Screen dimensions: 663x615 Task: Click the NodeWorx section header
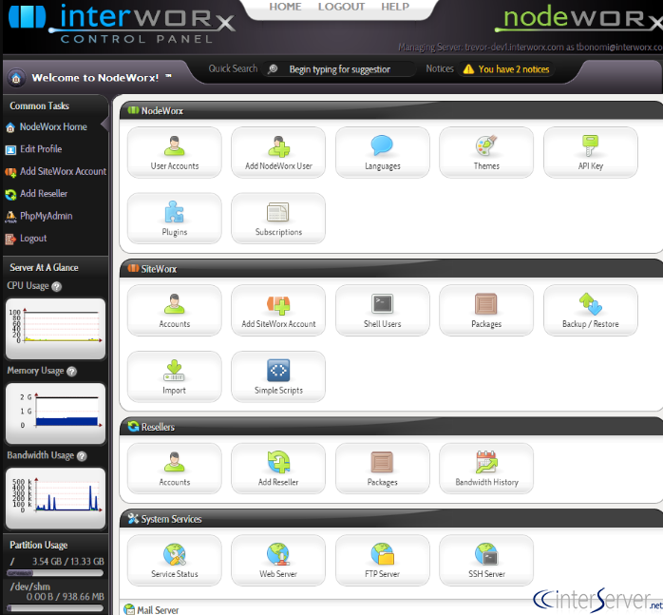coord(391,110)
